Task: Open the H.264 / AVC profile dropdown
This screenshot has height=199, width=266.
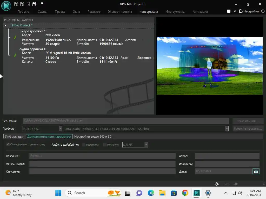Action: tap(42, 129)
